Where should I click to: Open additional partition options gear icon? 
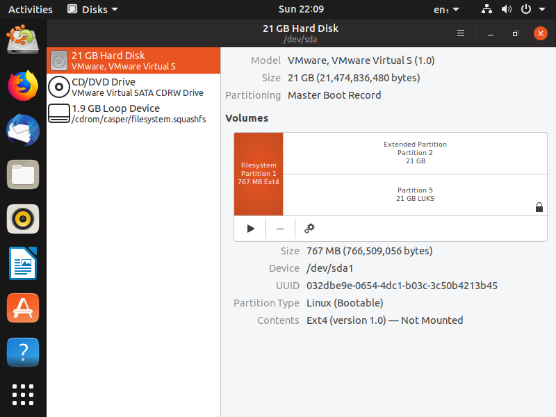coord(310,228)
